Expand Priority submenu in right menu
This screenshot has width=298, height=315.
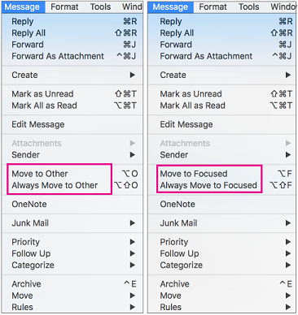pyautogui.click(x=221, y=242)
